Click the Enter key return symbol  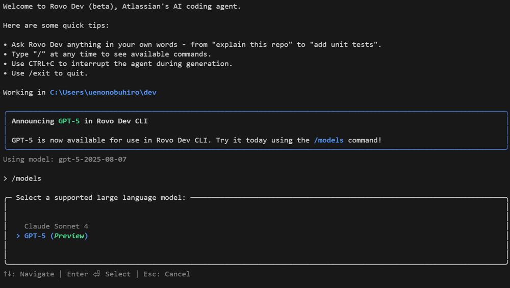97,274
